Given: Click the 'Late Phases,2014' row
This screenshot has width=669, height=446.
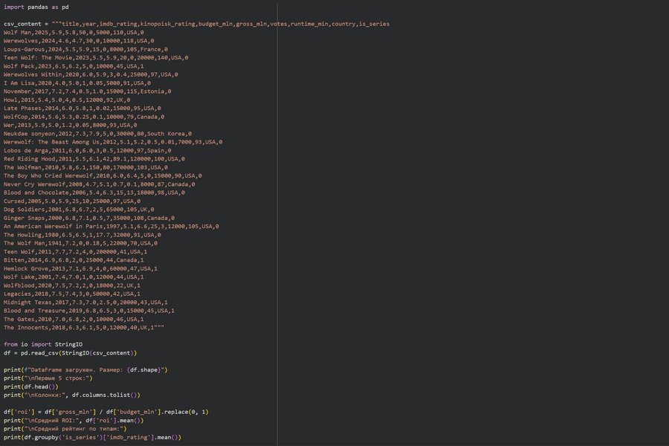Looking at the screenshot, I should pyautogui.click(x=83, y=109).
